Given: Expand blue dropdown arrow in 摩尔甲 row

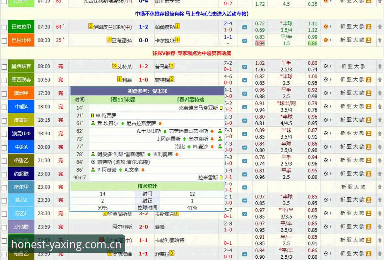Looking at the screenshot, I should tap(245, 187).
